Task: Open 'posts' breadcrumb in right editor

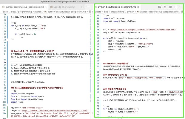Action: coord(98,12)
